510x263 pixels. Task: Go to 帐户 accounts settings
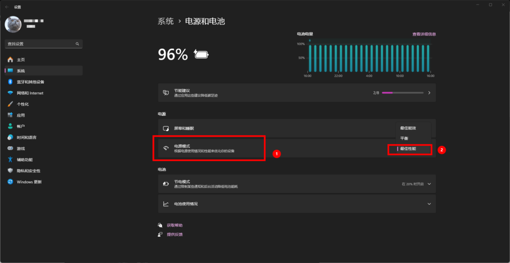coord(20,126)
